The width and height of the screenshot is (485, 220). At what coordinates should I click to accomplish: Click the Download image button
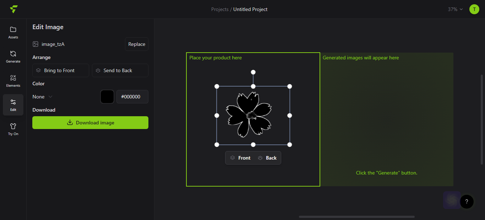click(x=90, y=123)
